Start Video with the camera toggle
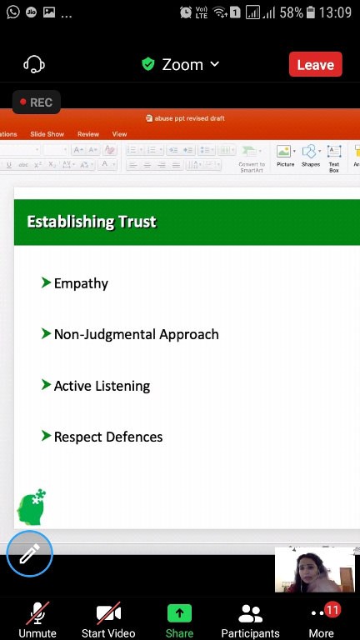The image size is (360, 640). coord(108,620)
